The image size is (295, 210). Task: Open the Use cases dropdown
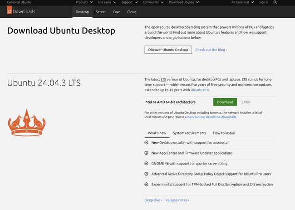point(107,2)
